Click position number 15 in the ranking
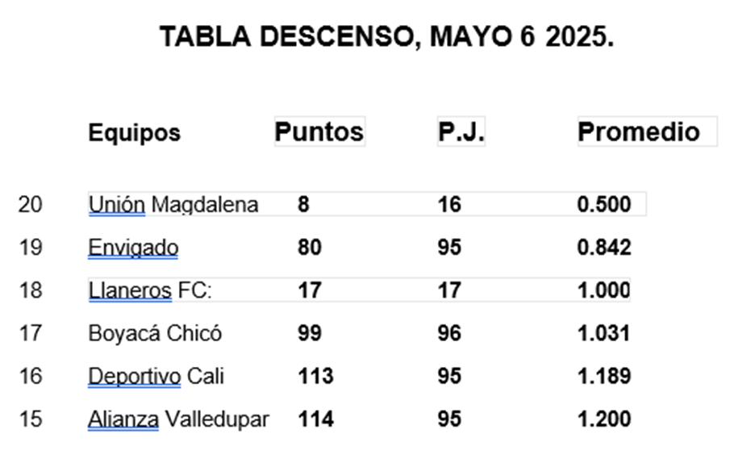 click(x=31, y=419)
